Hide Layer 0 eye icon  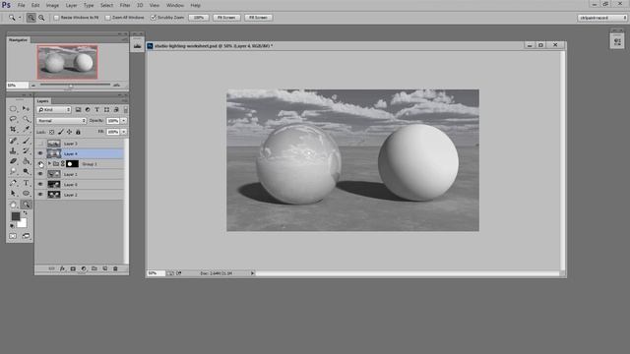pyautogui.click(x=40, y=184)
